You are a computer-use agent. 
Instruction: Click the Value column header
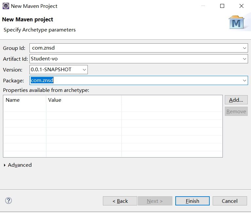pyautogui.click(x=84, y=100)
